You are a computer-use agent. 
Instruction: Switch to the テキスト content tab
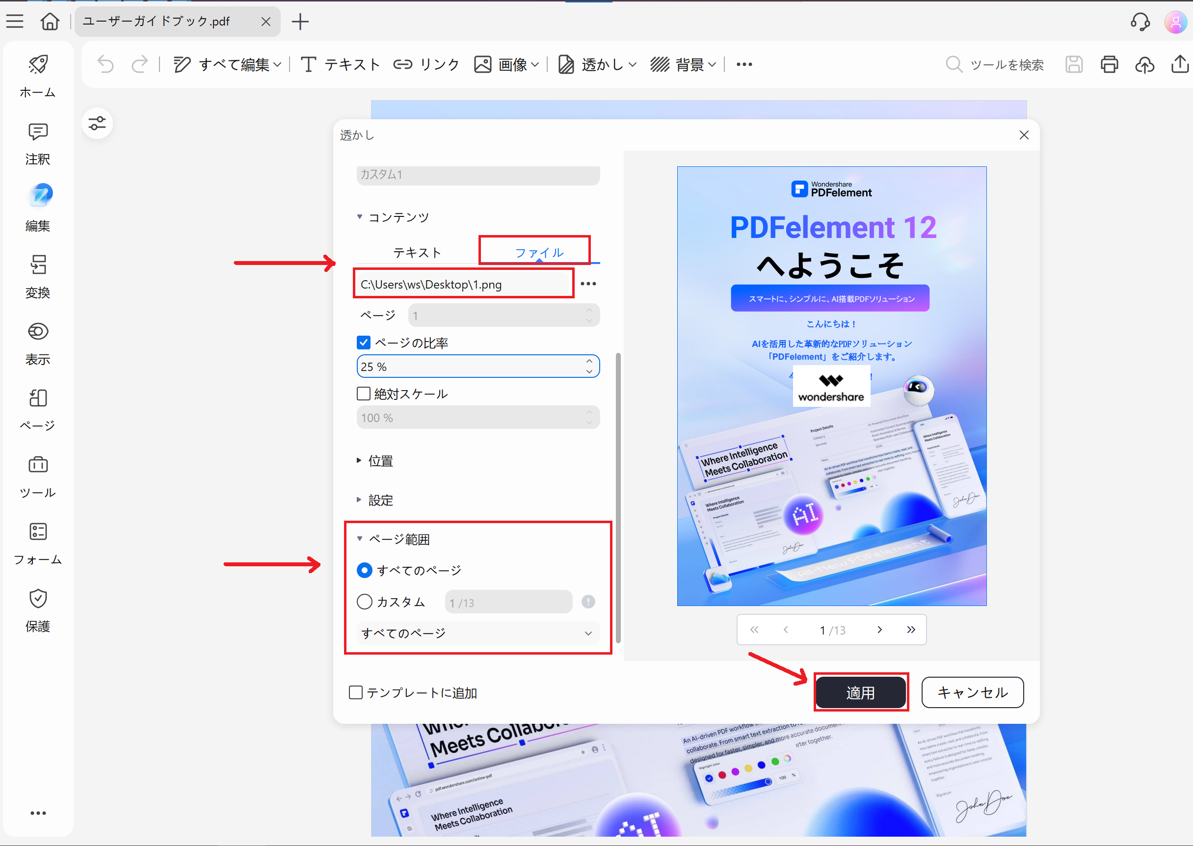pos(417,252)
